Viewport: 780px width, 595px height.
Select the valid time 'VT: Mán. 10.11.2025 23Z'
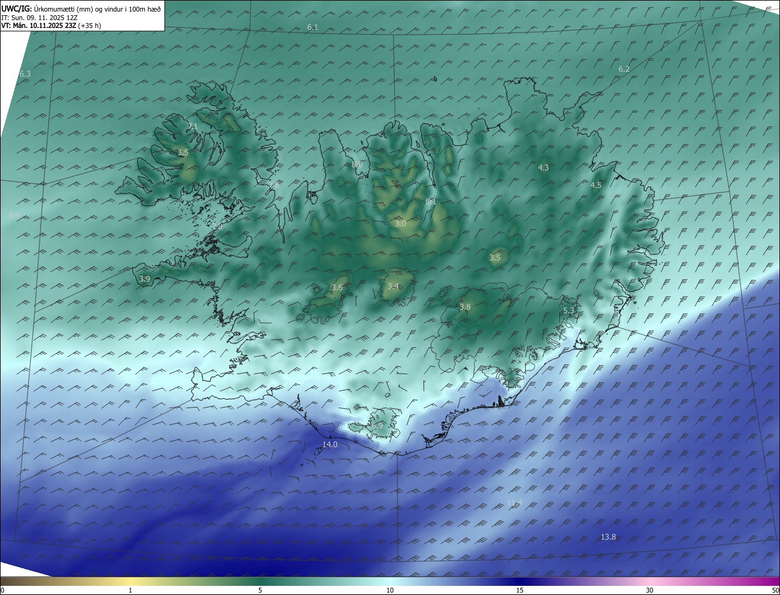point(39,26)
